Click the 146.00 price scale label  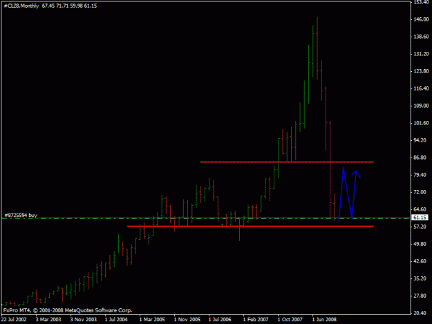point(421,19)
